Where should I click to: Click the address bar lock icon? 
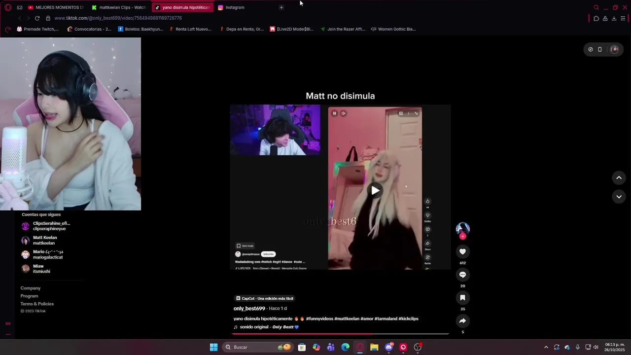pos(48,18)
